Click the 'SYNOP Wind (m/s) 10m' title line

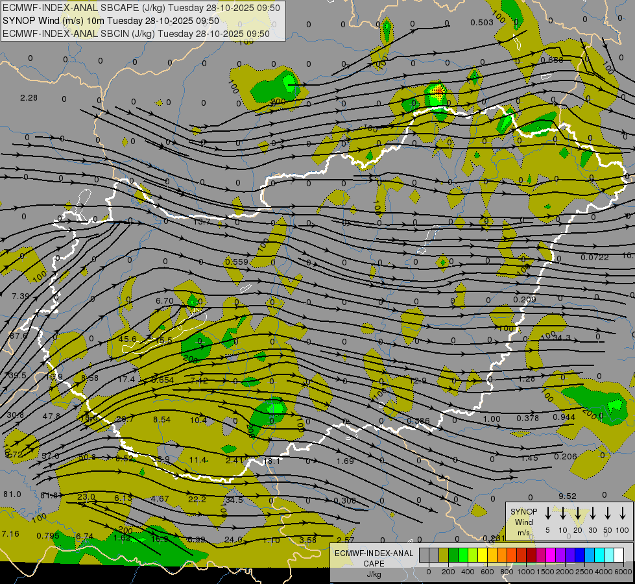(x=111, y=21)
